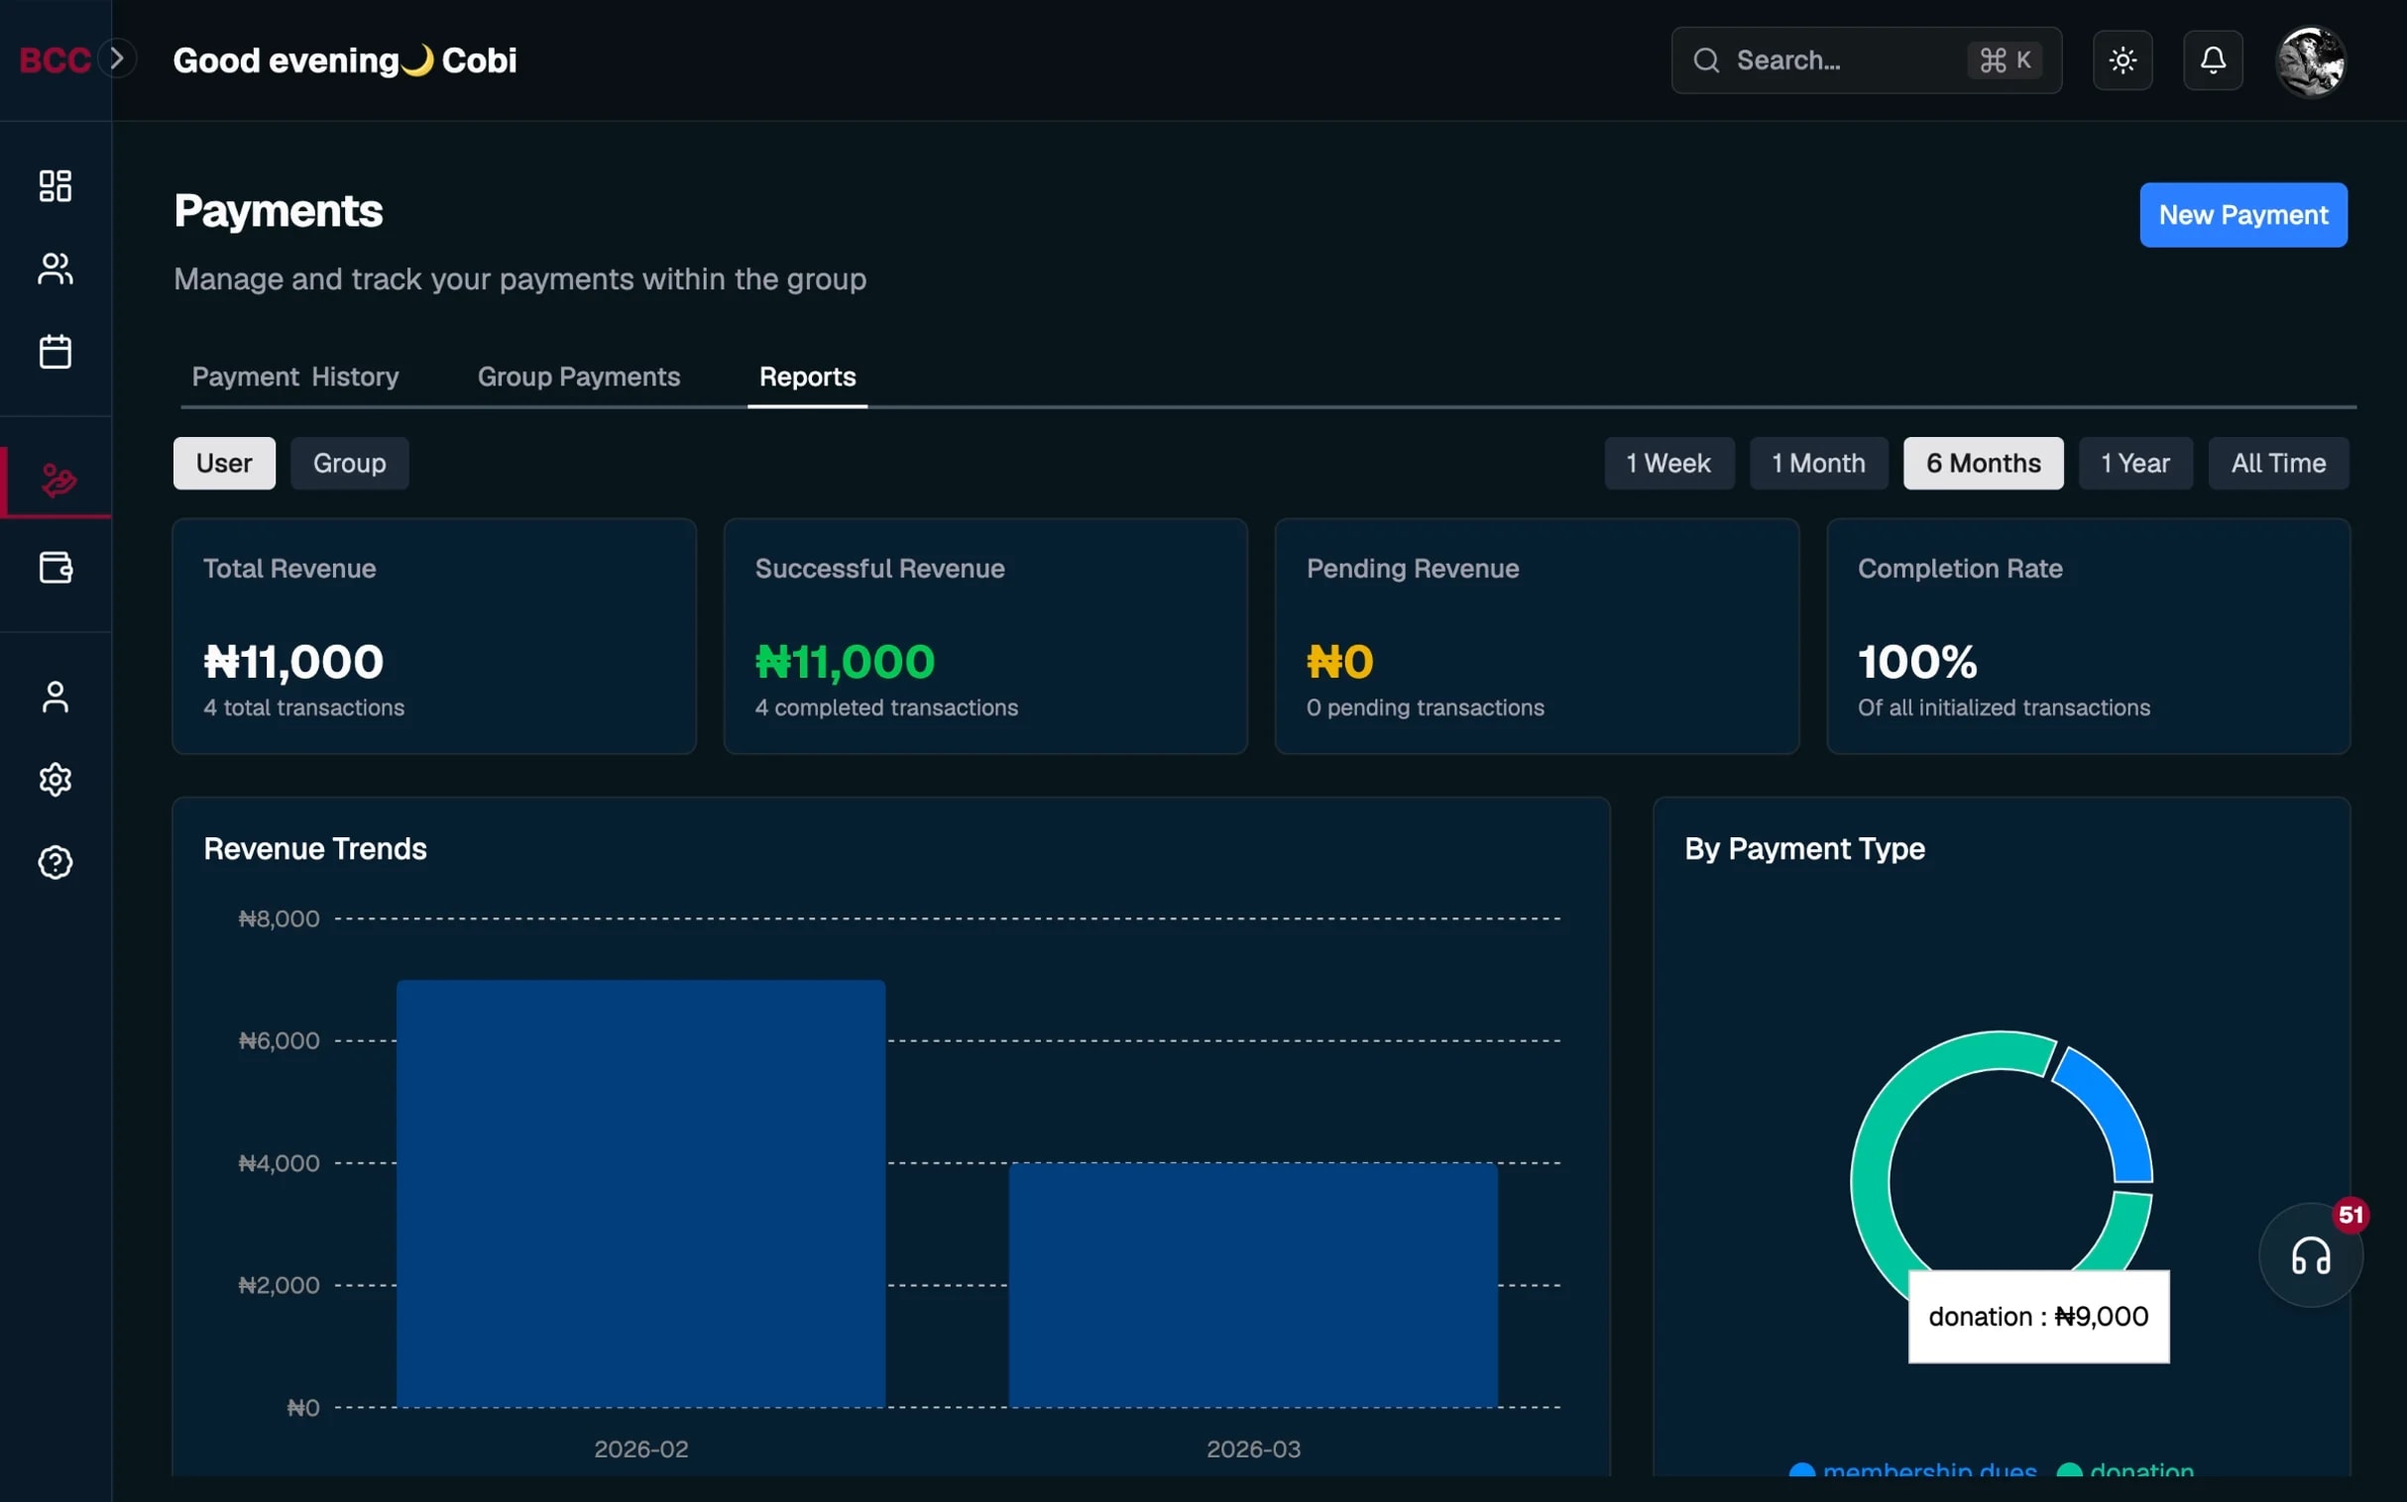
Task: Click the 2026-03 revenue bar
Action: [1252, 1284]
